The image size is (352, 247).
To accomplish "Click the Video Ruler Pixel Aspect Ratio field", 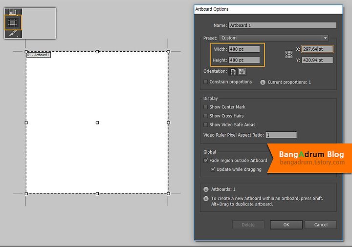I will pyautogui.click(x=281, y=135).
